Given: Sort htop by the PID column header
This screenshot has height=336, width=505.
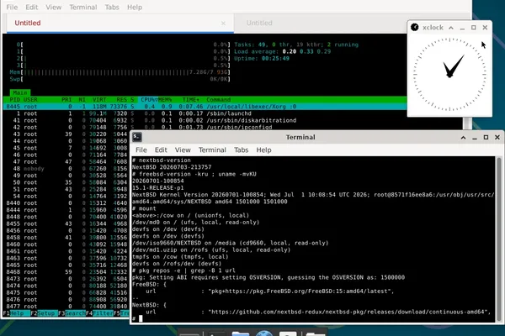Looking at the screenshot, I should pos(15,100).
